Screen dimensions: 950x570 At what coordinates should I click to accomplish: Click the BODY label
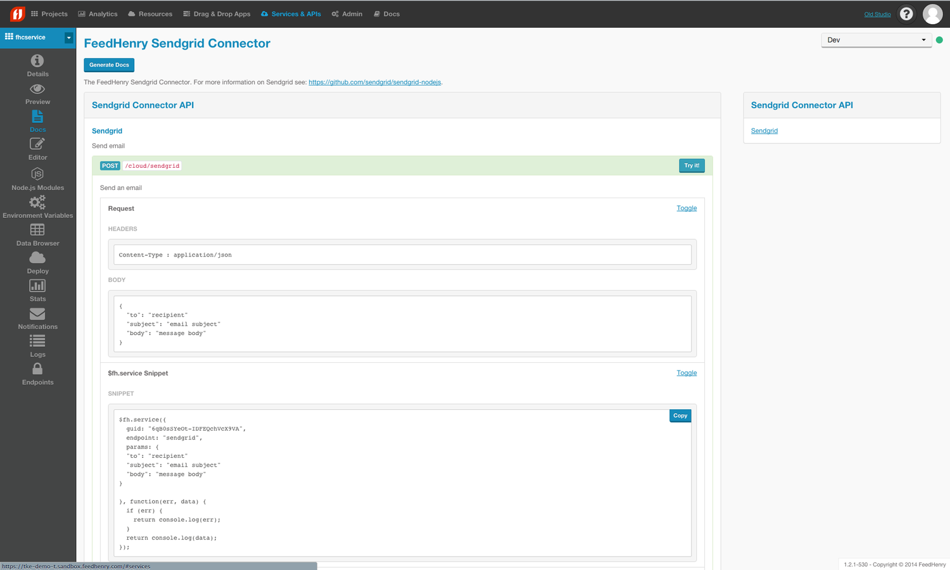tap(117, 280)
